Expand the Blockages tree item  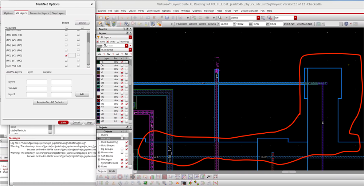click(99, 159)
